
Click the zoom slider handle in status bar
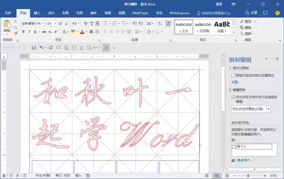(248, 176)
